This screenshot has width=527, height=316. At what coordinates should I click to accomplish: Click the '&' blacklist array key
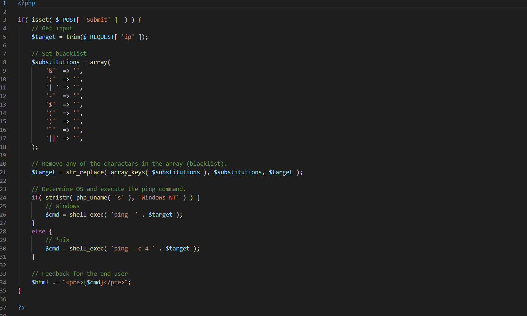tap(50, 71)
